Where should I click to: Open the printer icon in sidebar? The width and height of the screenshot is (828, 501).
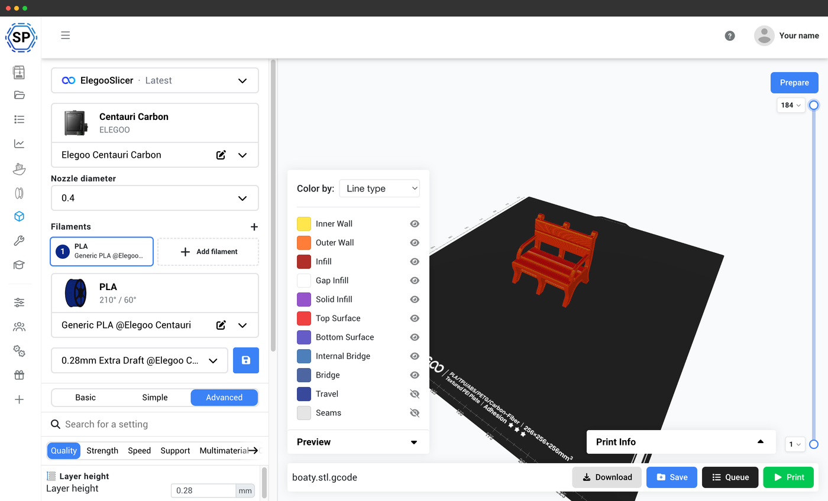[19, 72]
